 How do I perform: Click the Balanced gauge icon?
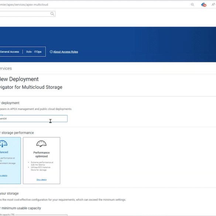tap(4, 144)
